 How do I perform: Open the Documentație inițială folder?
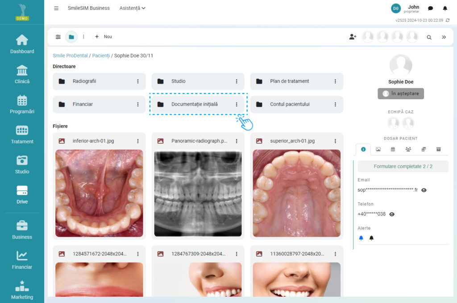click(194, 104)
